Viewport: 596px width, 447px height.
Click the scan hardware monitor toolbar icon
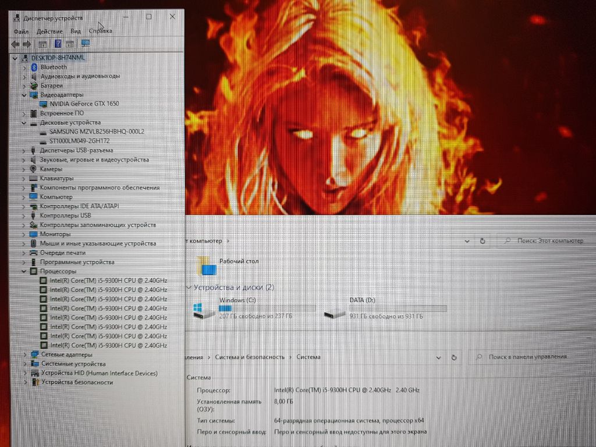tap(86, 44)
